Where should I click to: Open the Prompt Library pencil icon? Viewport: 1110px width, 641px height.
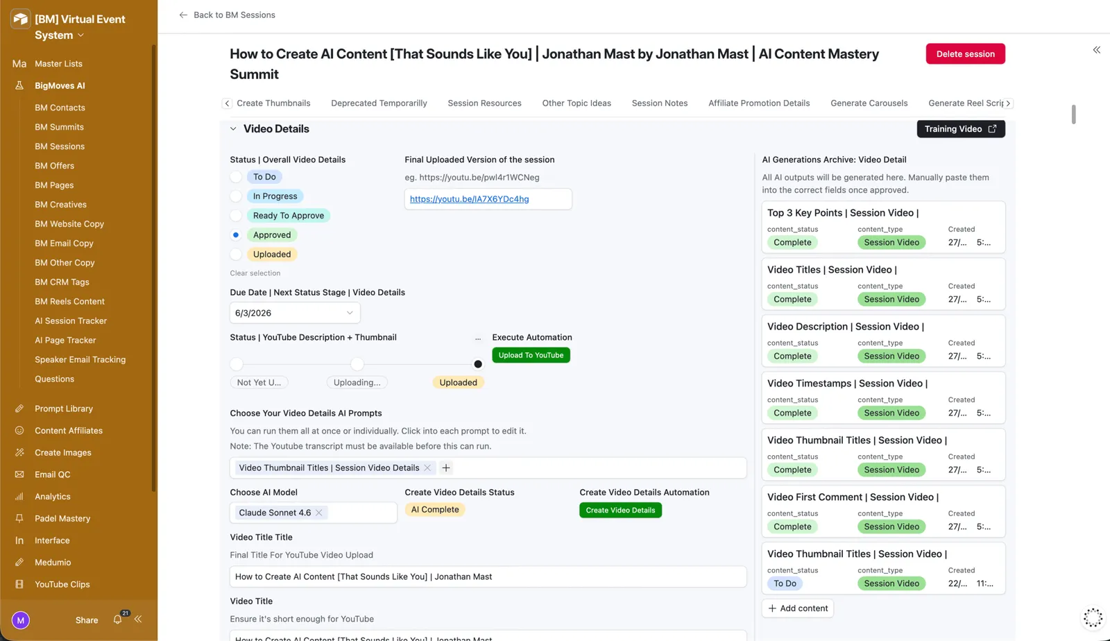(x=19, y=409)
